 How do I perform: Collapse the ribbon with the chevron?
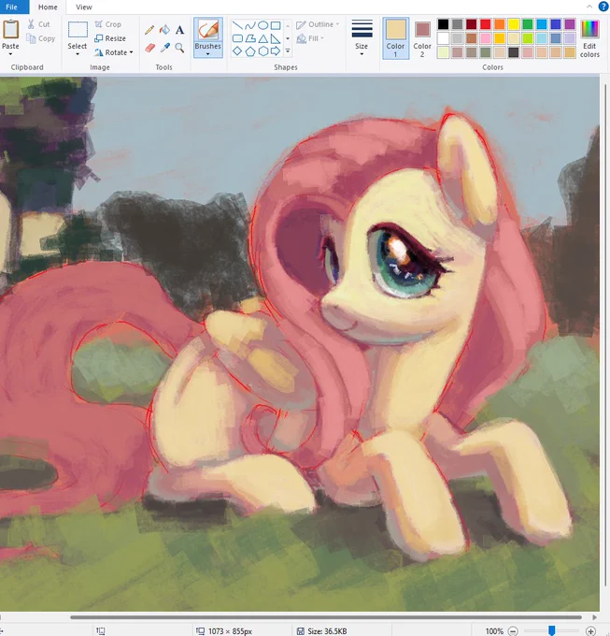[x=589, y=7]
